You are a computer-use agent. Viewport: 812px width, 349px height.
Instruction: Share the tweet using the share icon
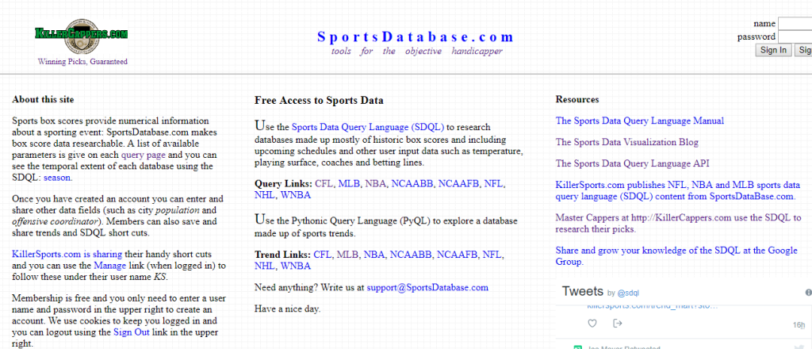tap(617, 324)
